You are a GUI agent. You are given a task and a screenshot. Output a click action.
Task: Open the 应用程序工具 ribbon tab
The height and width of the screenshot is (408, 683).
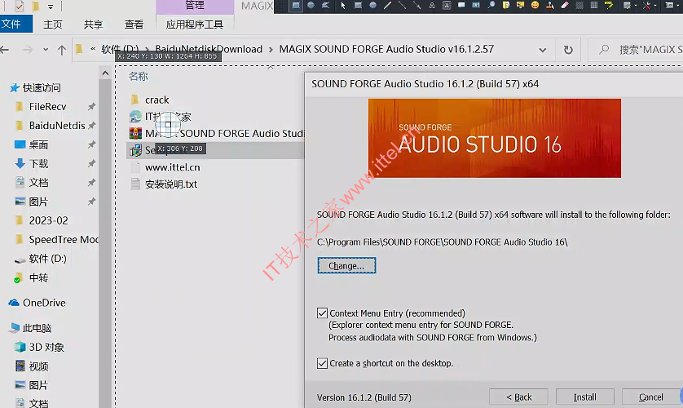click(195, 24)
